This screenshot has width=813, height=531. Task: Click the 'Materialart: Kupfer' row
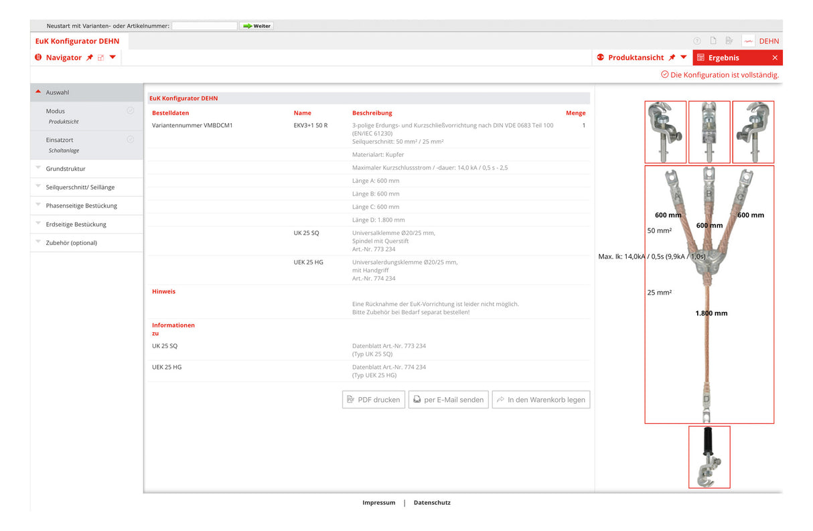click(368, 155)
